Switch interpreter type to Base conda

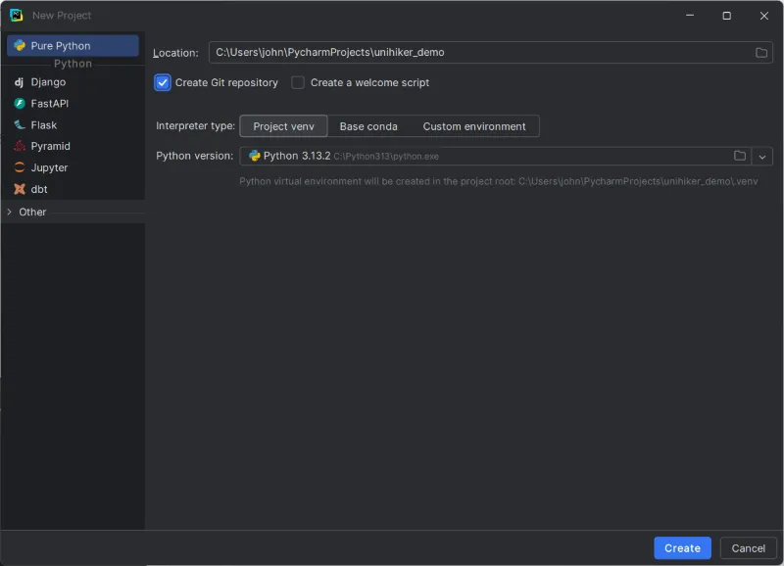(368, 126)
